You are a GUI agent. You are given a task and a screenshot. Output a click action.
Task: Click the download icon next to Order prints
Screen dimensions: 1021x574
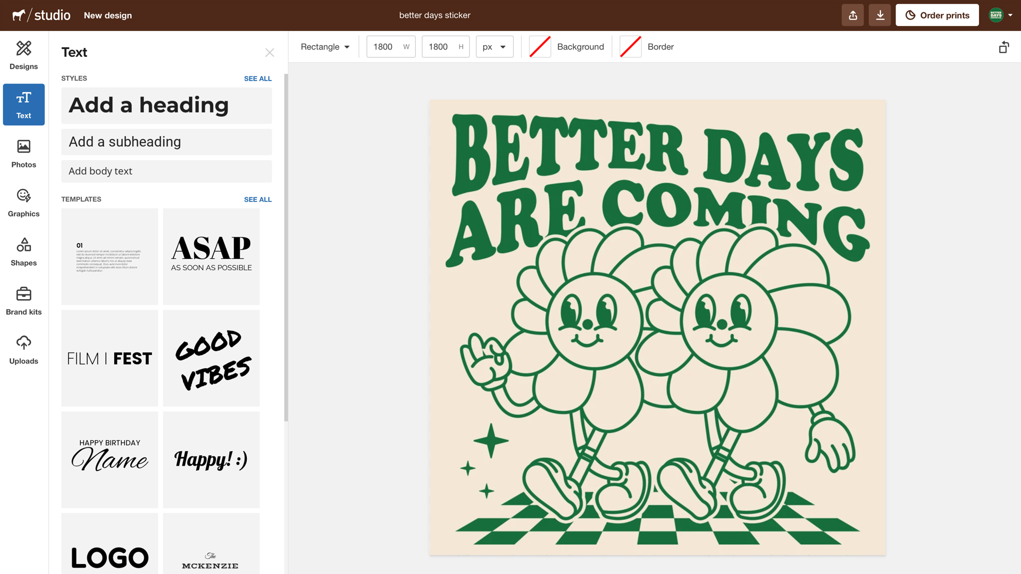[x=880, y=15]
